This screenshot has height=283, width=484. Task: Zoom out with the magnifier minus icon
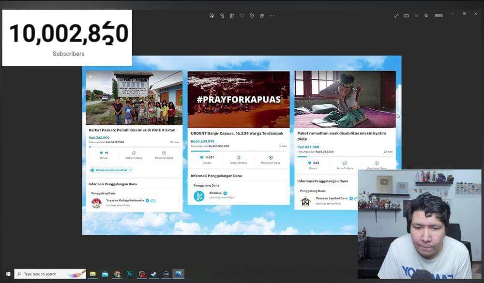[x=416, y=15]
